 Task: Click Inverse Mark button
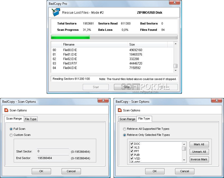point(199,160)
